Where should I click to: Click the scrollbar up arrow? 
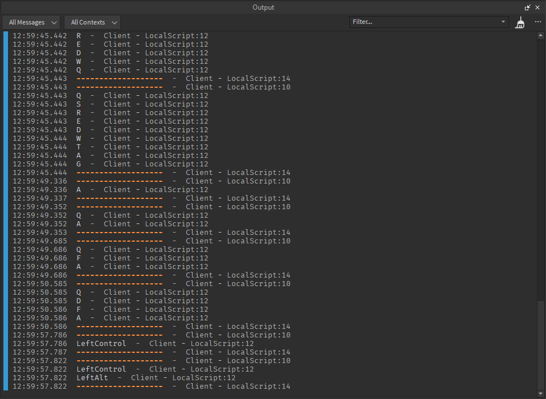point(541,35)
